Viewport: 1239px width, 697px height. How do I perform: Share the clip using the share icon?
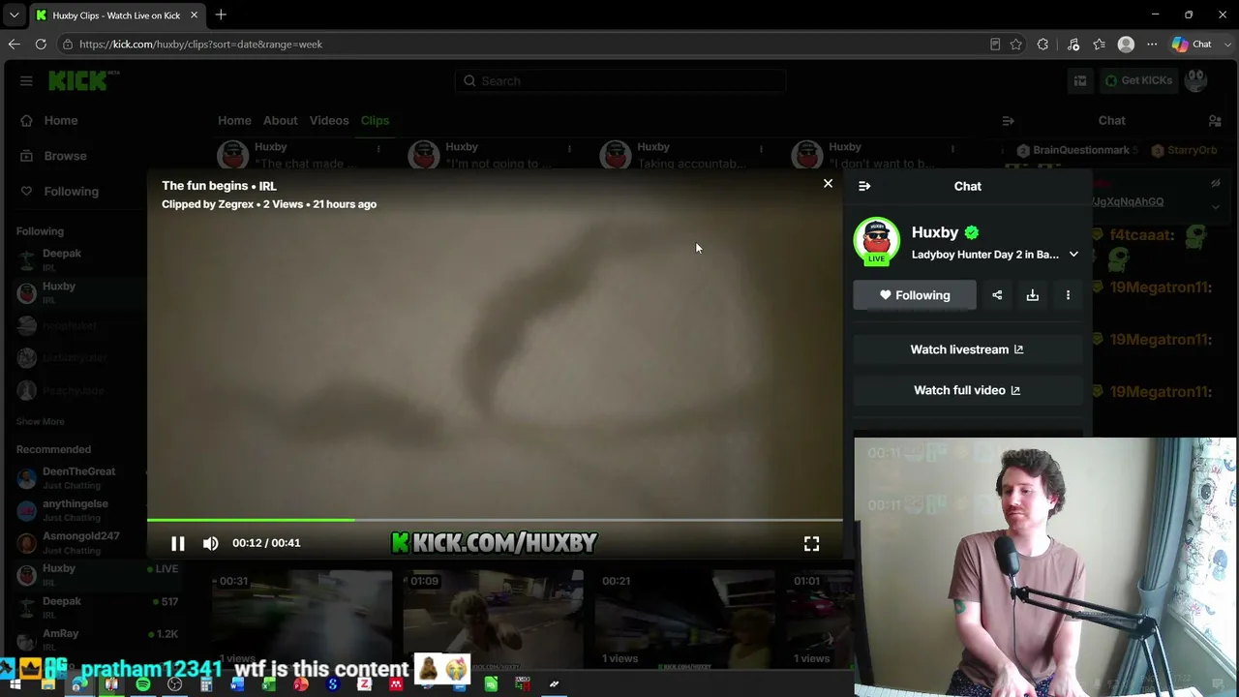click(x=997, y=295)
